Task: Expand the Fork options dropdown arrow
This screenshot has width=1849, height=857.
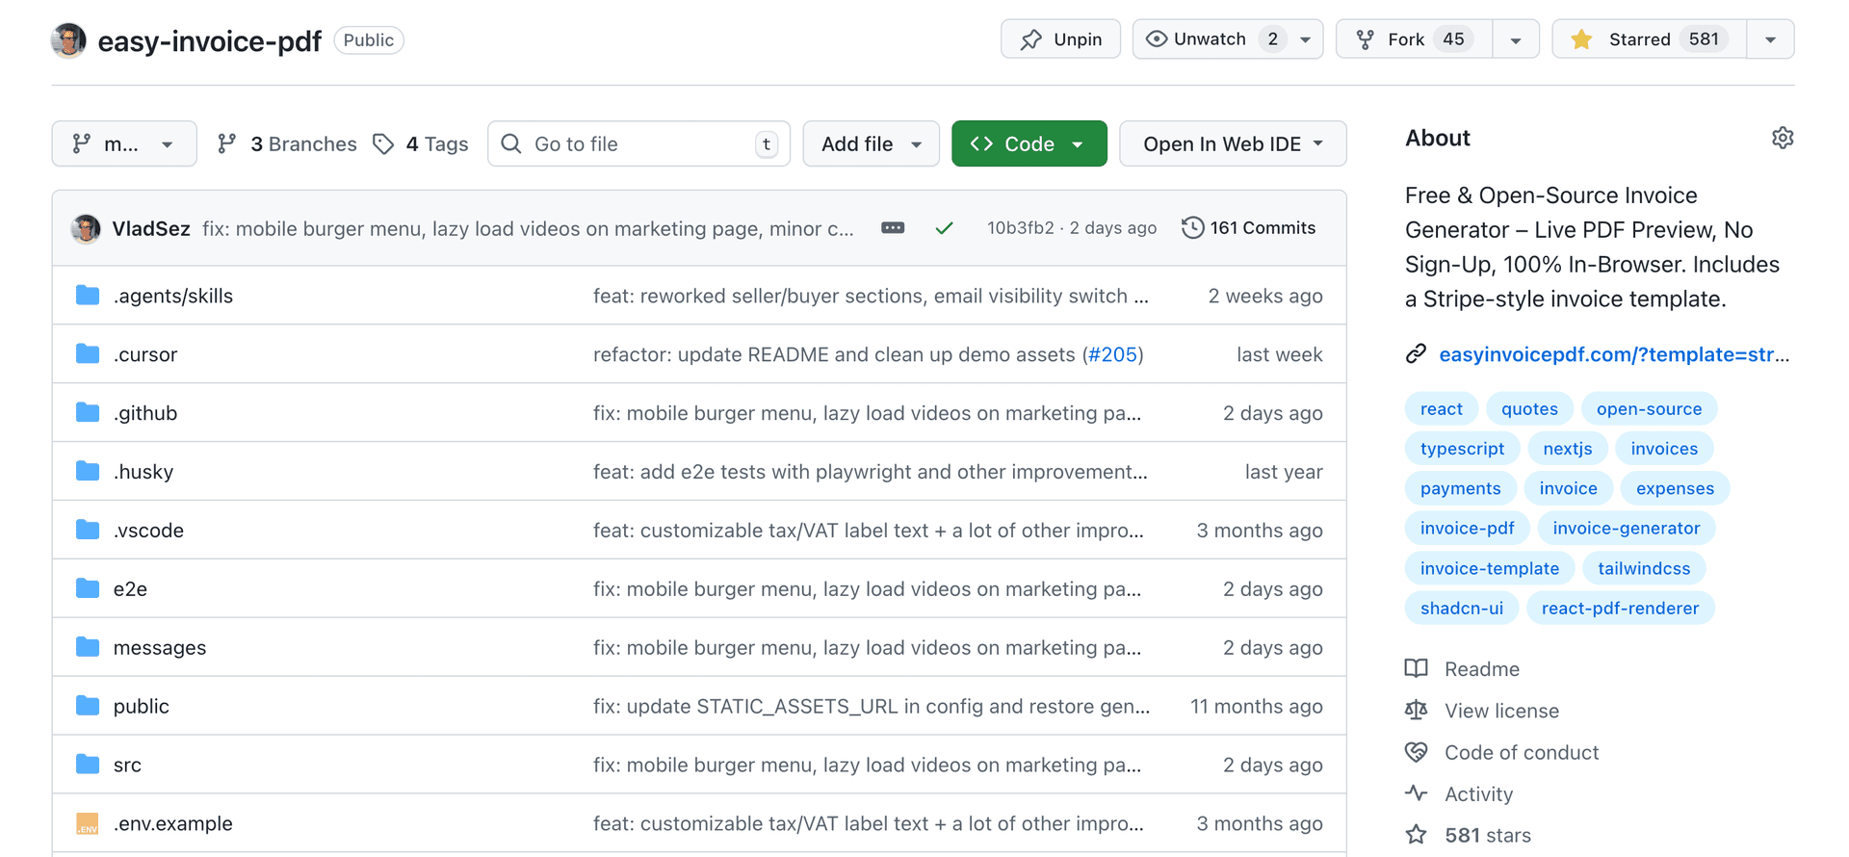Action: [1516, 39]
